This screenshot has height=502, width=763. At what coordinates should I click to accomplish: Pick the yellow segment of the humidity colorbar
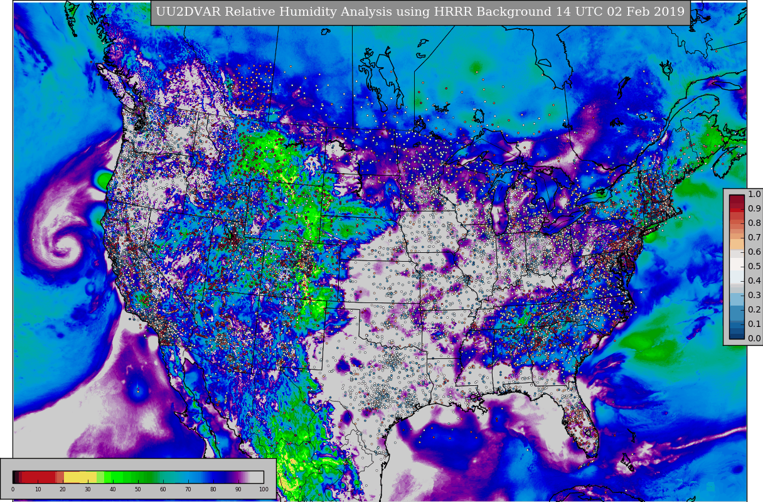pyautogui.click(x=80, y=477)
